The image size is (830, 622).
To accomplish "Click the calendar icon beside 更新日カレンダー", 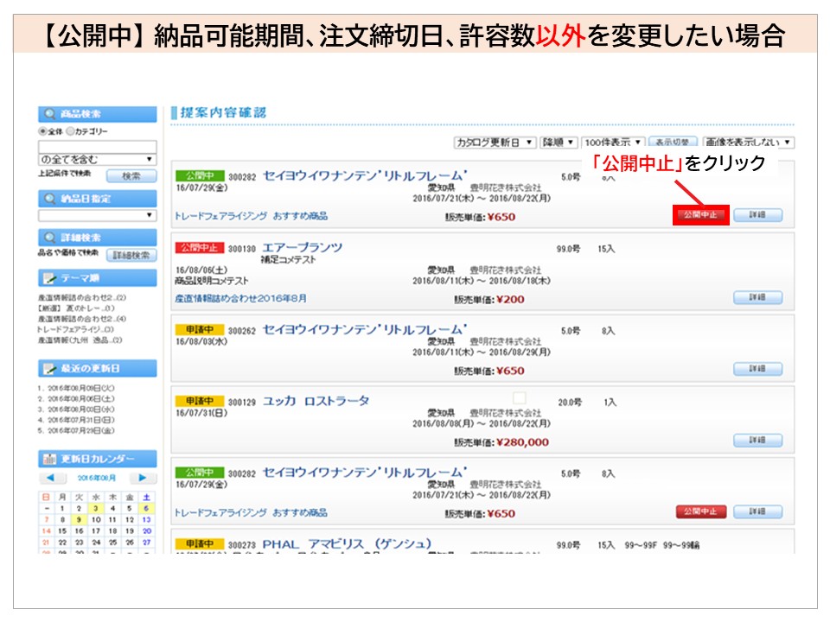I will click(x=50, y=460).
